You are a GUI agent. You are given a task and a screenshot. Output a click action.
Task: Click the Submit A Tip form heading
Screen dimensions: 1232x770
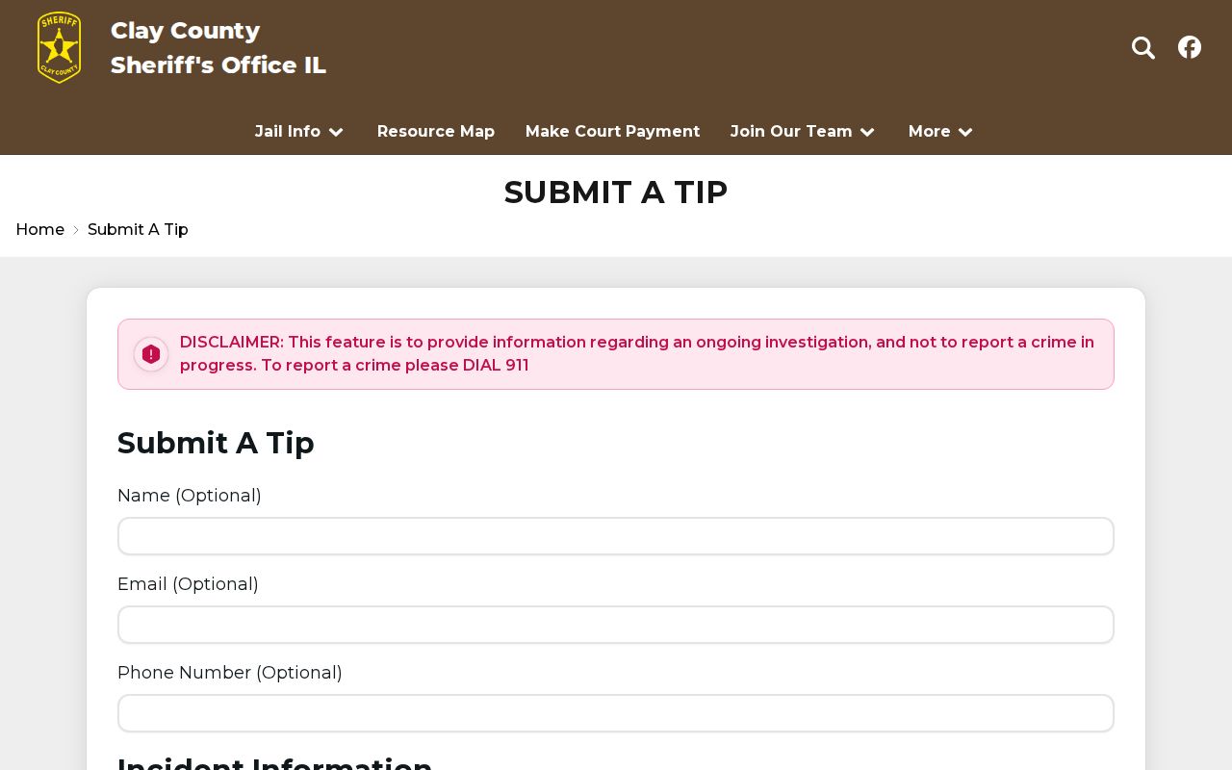click(x=216, y=443)
